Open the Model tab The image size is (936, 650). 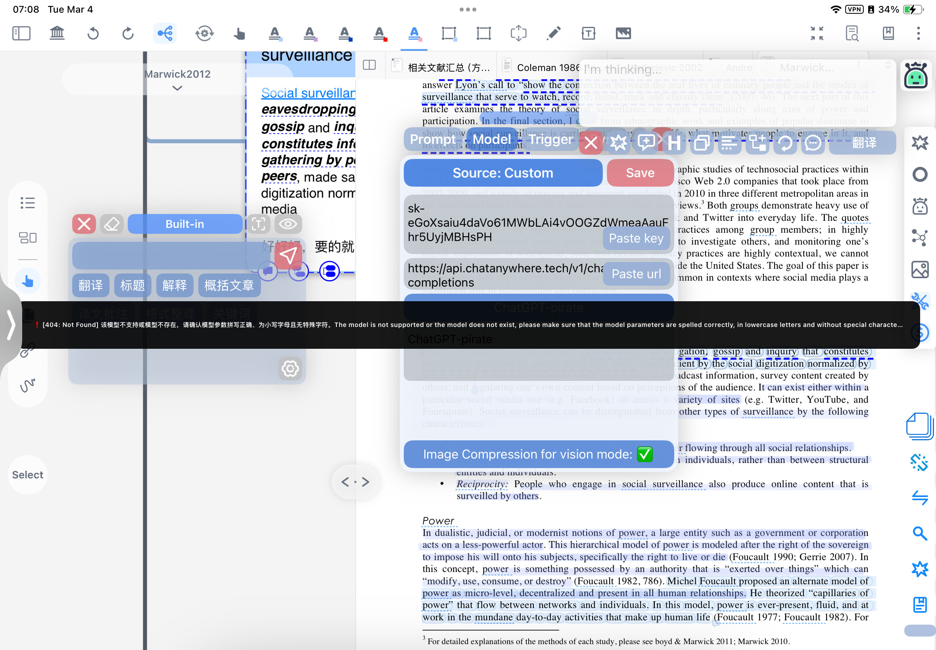[491, 139]
